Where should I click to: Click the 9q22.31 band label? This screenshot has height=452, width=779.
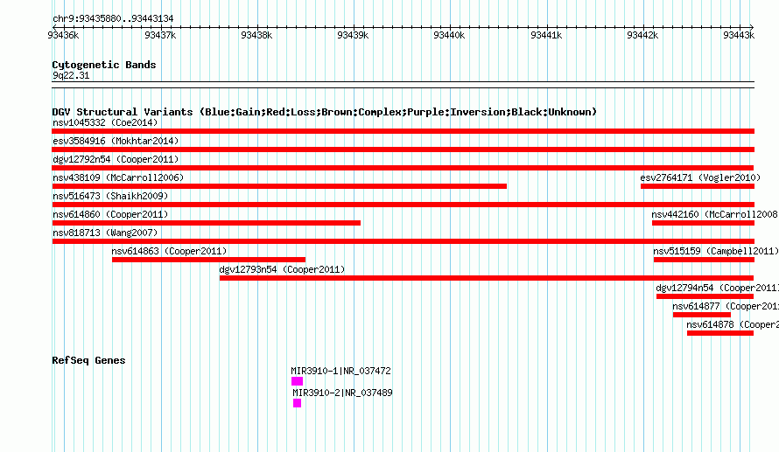point(71,75)
